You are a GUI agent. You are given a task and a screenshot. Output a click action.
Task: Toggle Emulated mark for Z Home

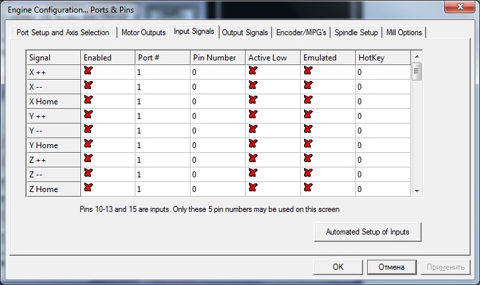click(x=308, y=187)
